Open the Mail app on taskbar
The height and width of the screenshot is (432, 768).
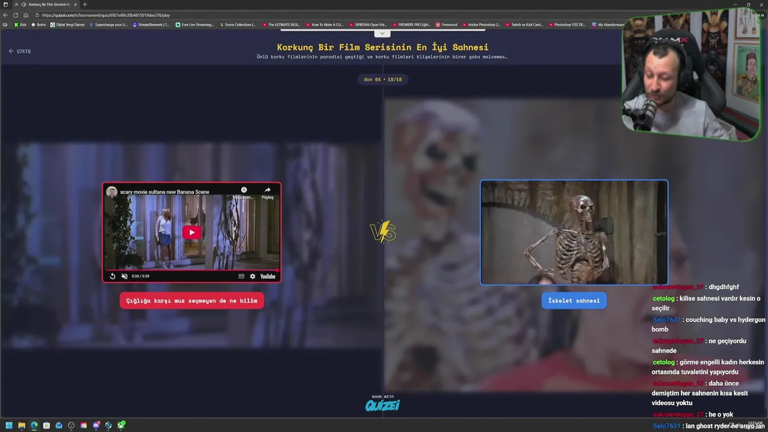point(59,425)
